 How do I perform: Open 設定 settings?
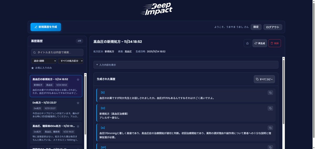256,27
